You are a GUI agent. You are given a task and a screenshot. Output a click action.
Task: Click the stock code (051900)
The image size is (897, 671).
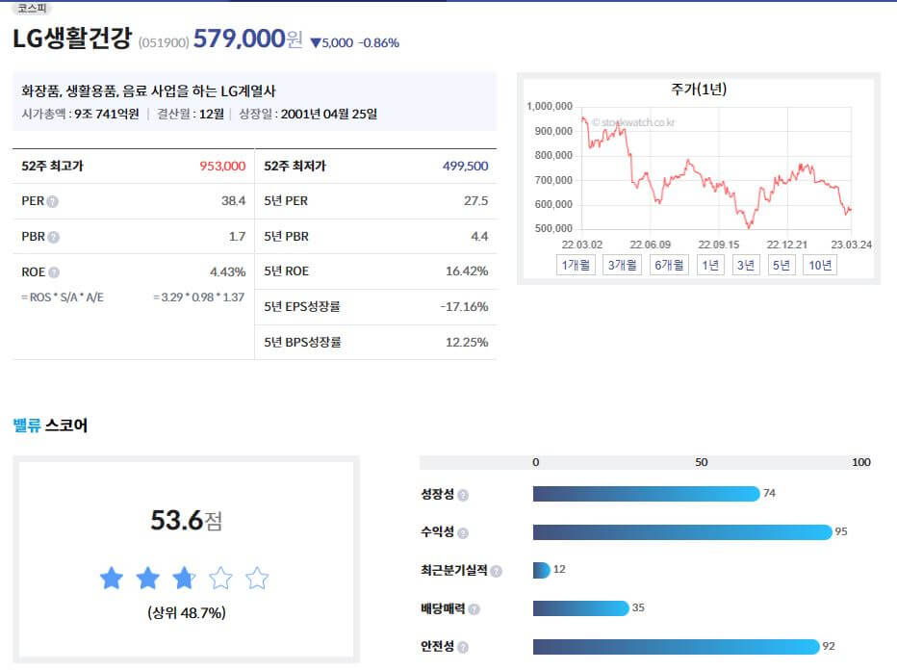164,42
